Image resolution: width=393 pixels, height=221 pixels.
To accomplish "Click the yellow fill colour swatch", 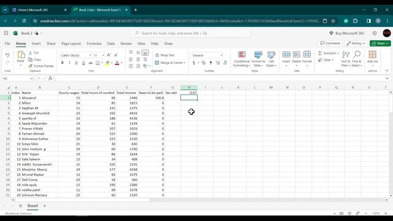I will coord(107,63).
